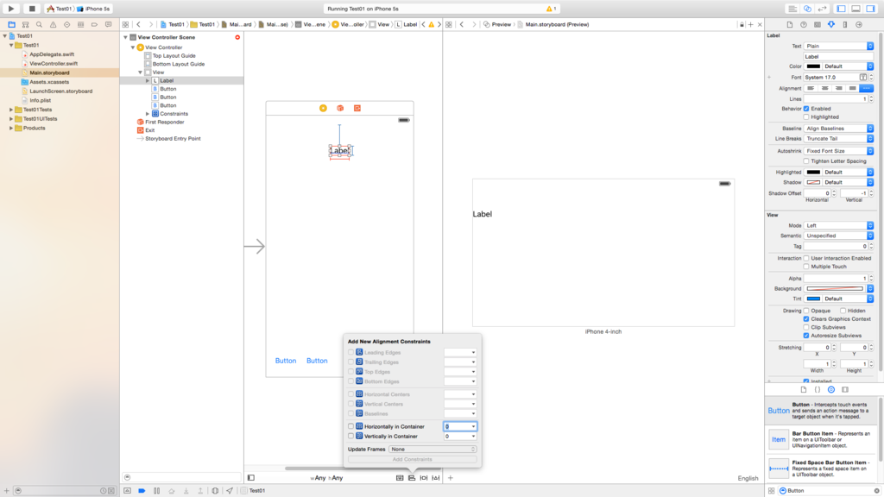Toggle the Debug area
The image size is (884, 497).
[856, 9]
